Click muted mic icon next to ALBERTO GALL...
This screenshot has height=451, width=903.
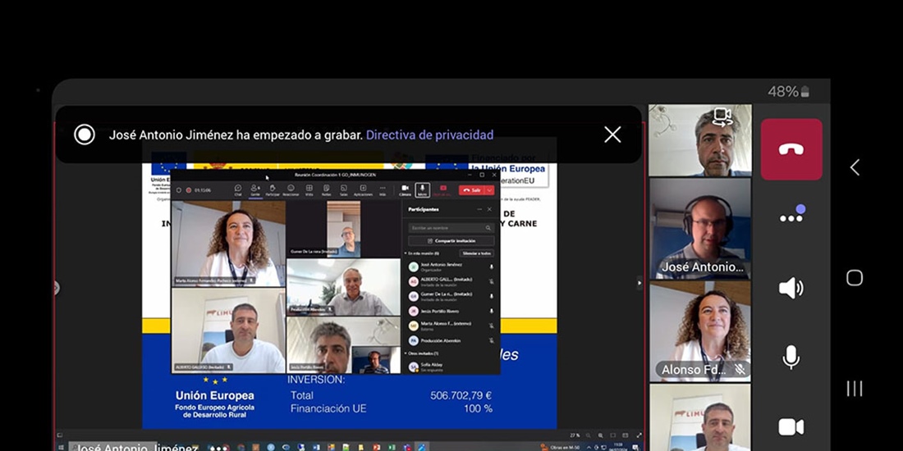coord(491,281)
